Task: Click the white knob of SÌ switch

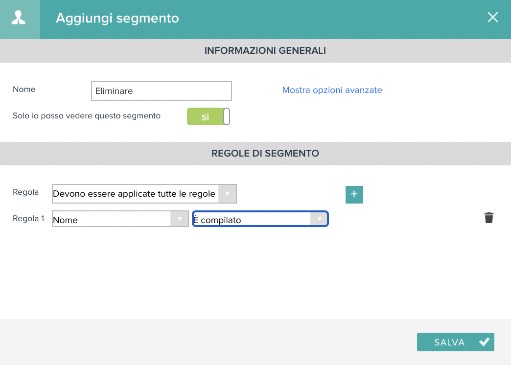Action: 227,116
